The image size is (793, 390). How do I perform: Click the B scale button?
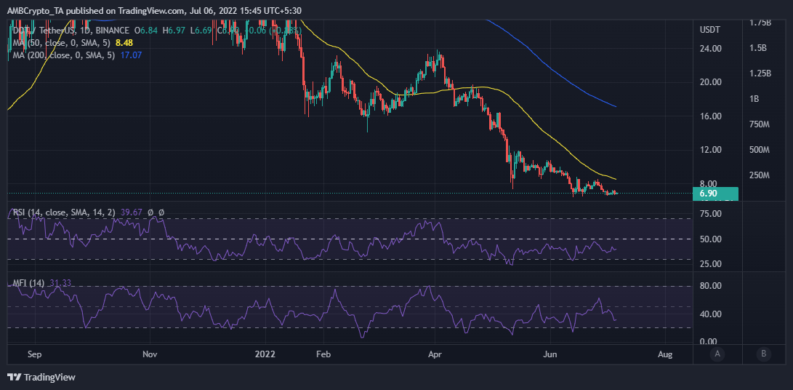763,354
